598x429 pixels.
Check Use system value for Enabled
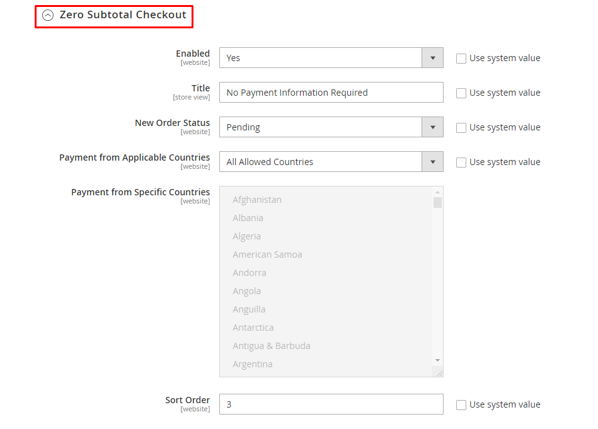pos(461,59)
